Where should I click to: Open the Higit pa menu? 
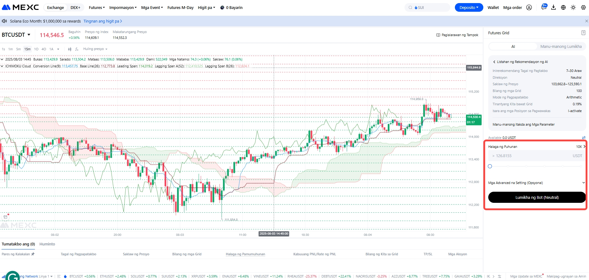[206, 7]
